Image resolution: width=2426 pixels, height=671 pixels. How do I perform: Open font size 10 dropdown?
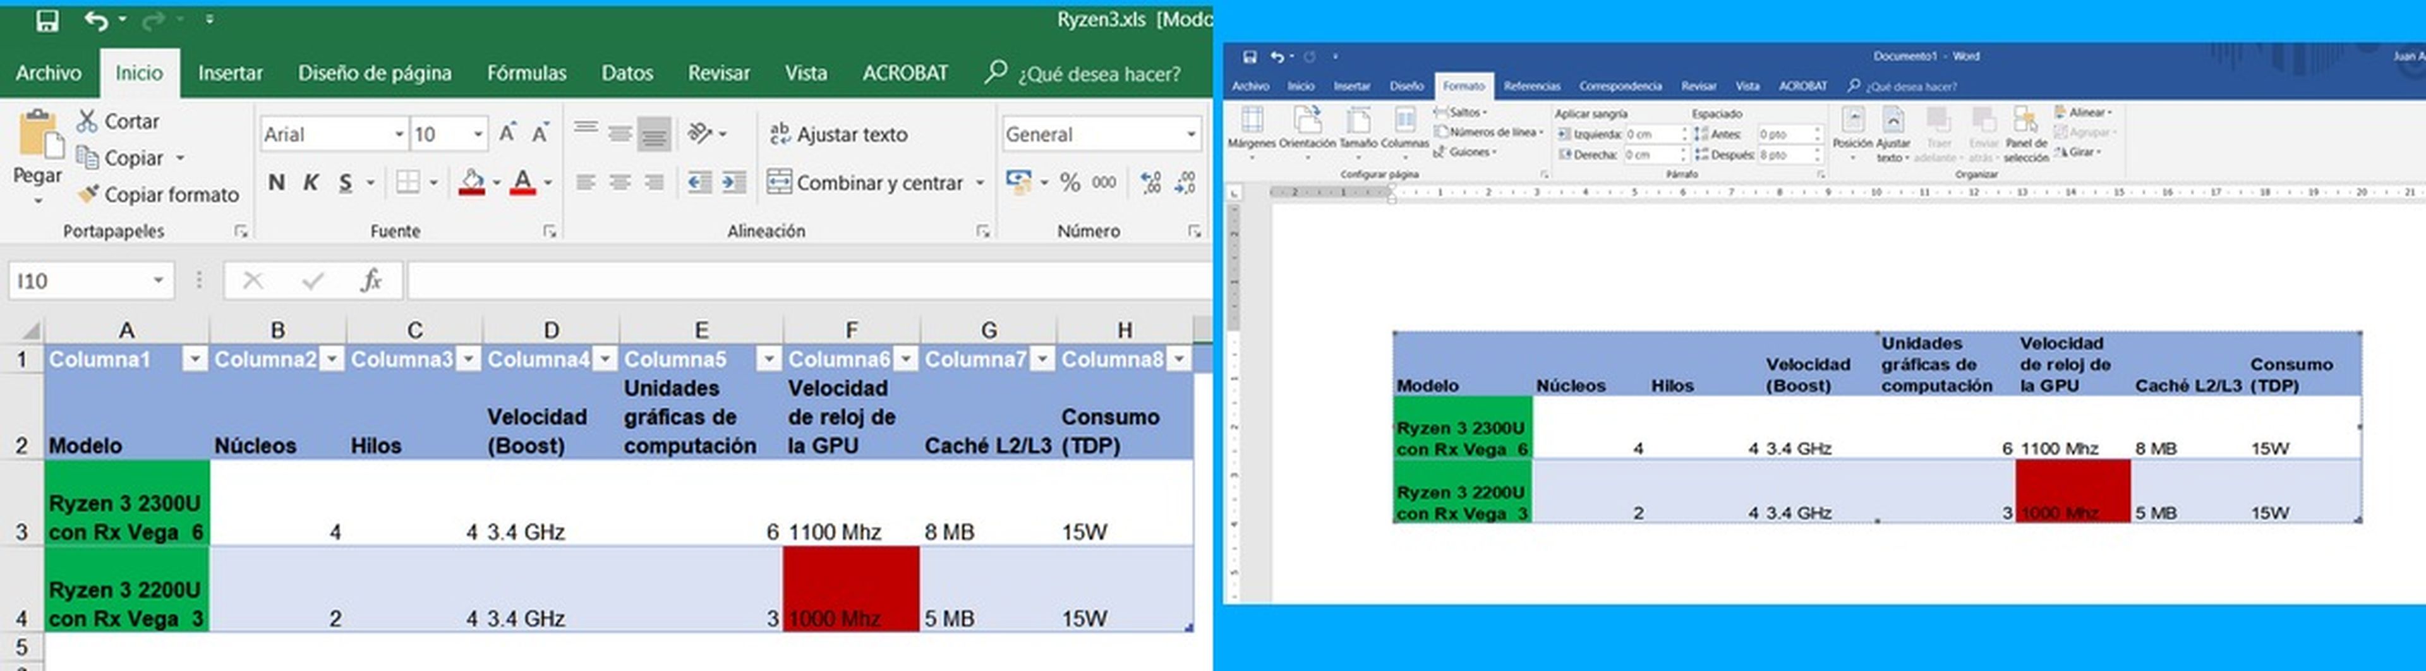(x=478, y=135)
